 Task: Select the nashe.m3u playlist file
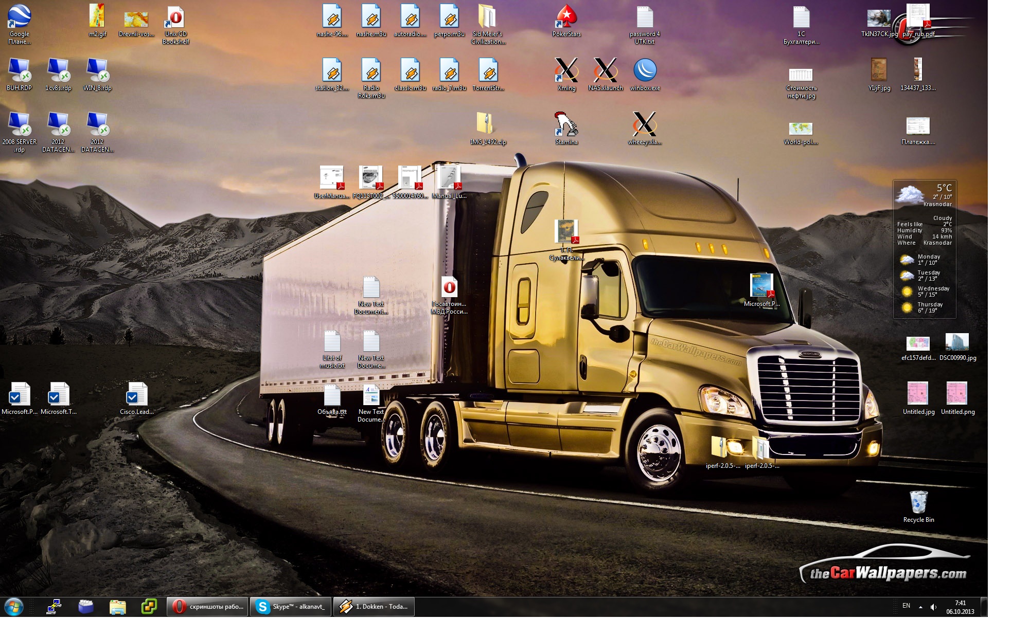[371, 21]
